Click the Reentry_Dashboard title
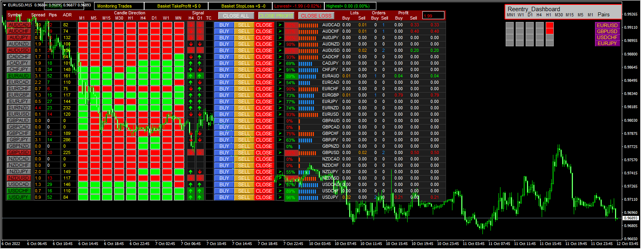Image resolution: width=641 pixels, height=249 pixels. tap(534, 9)
